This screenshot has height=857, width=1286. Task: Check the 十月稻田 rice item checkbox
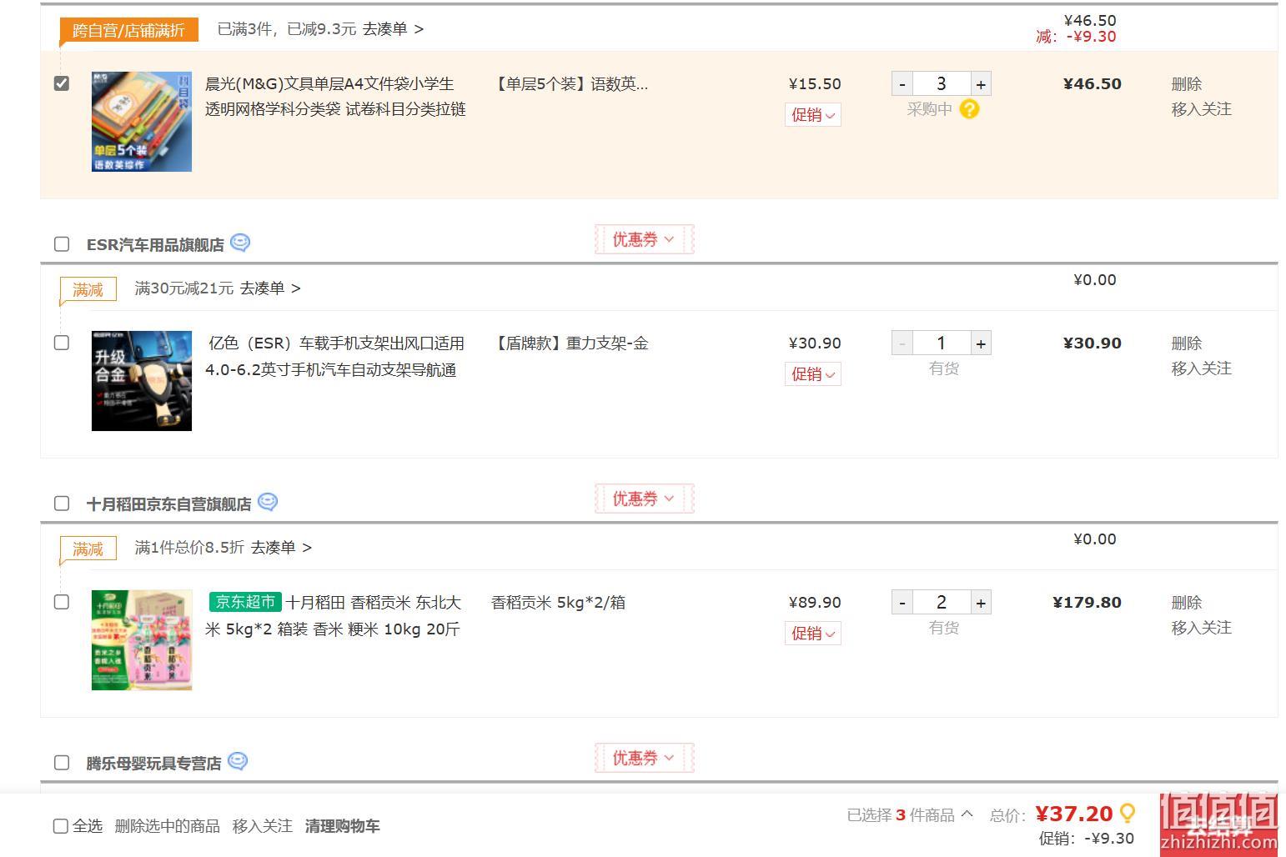click(x=62, y=602)
